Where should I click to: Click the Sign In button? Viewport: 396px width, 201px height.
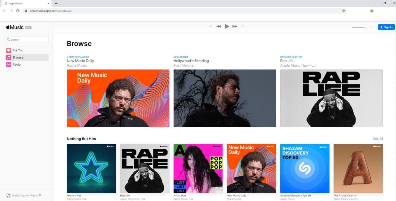[386, 27]
